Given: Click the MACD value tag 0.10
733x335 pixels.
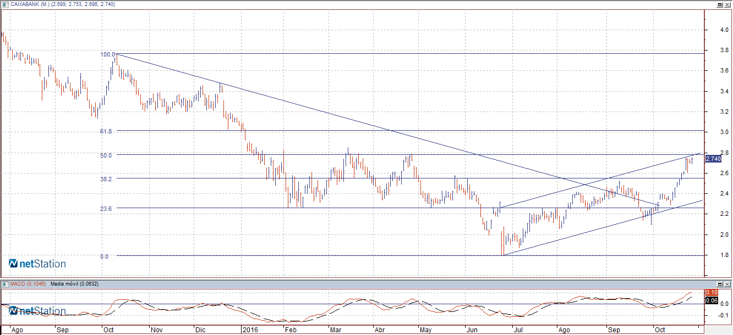Looking at the screenshot, I should pyautogui.click(x=711, y=293).
